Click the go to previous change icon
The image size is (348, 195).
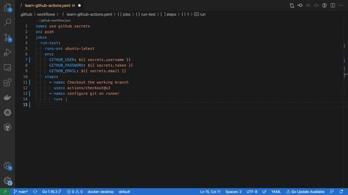tap(300, 5)
